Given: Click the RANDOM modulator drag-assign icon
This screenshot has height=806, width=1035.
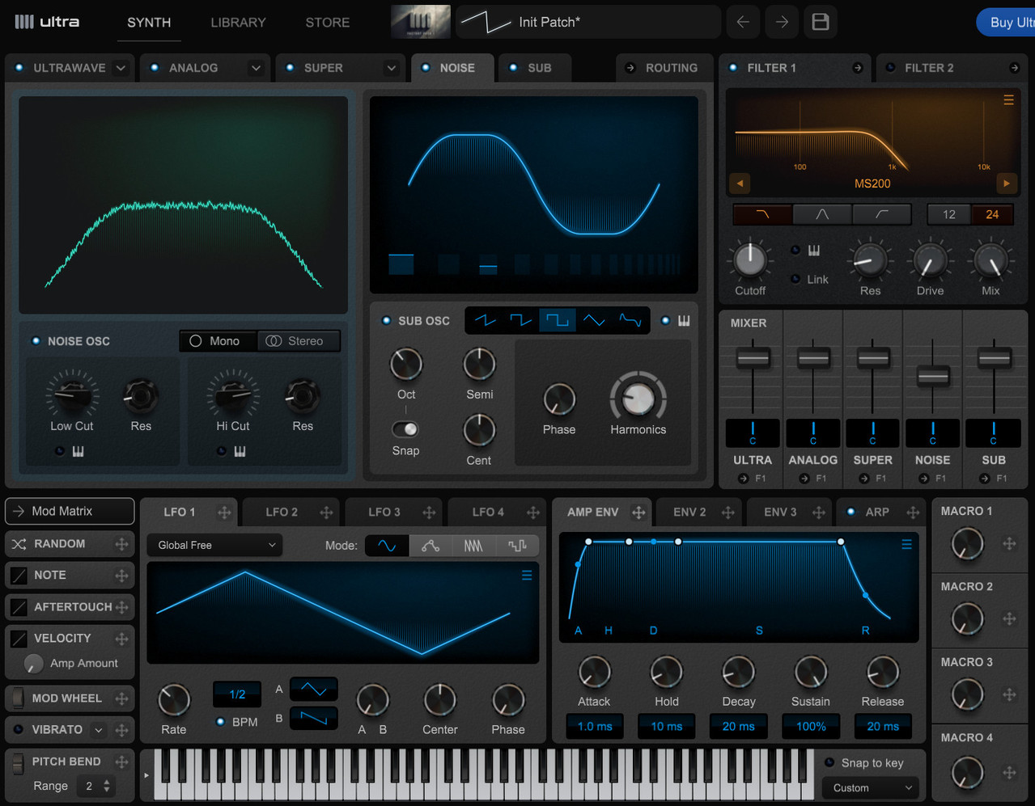Looking at the screenshot, I should pyautogui.click(x=121, y=544).
